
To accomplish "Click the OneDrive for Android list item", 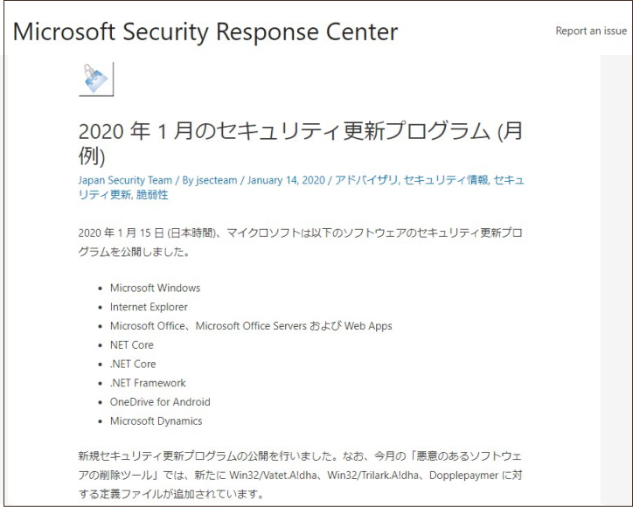I will click(x=160, y=402).
